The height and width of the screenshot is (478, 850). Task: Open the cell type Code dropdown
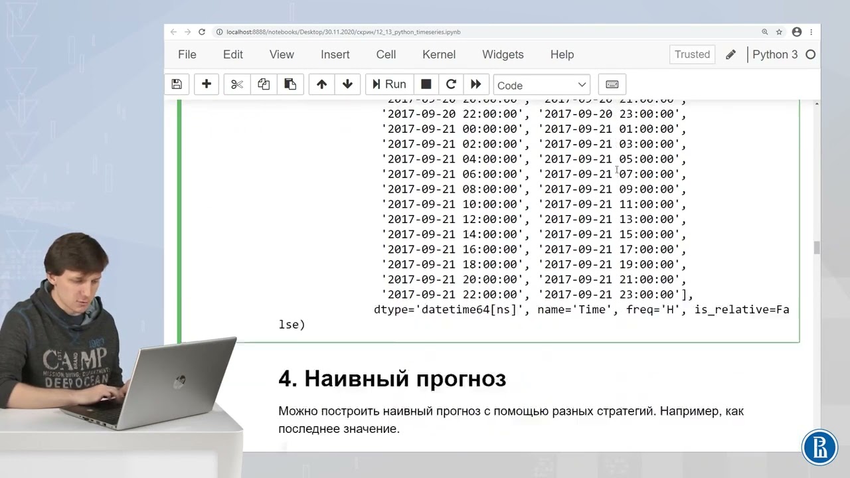[x=542, y=85]
